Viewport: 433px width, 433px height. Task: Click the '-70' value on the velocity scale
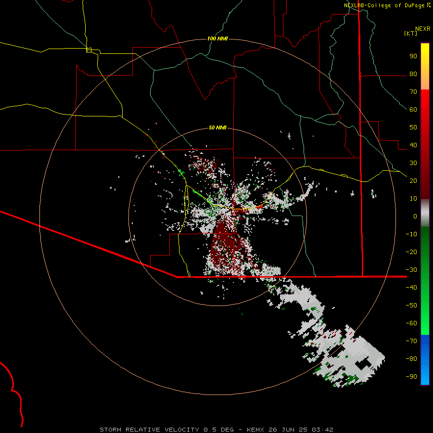pyautogui.click(x=411, y=341)
